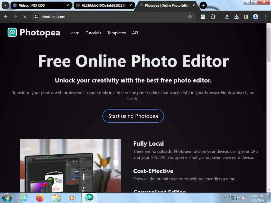Toggle the browser side panel icon
271x203 pixels.
tap(246, 17)
